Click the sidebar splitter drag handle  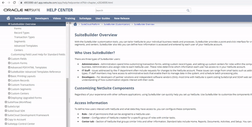coord(69,100)
